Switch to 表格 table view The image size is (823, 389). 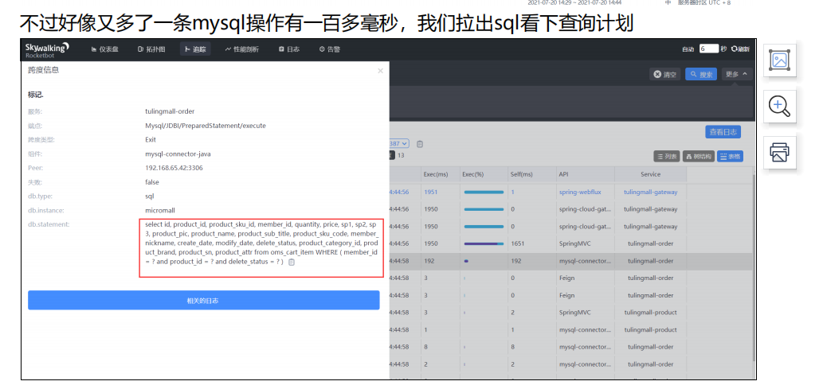(x=730, y=156)
